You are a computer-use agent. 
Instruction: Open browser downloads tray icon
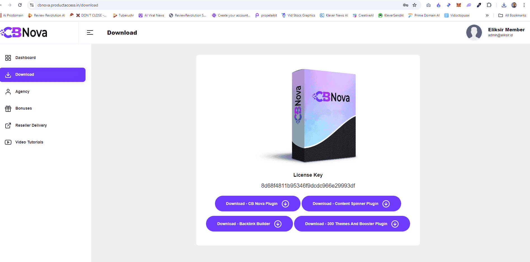point(504,5)
